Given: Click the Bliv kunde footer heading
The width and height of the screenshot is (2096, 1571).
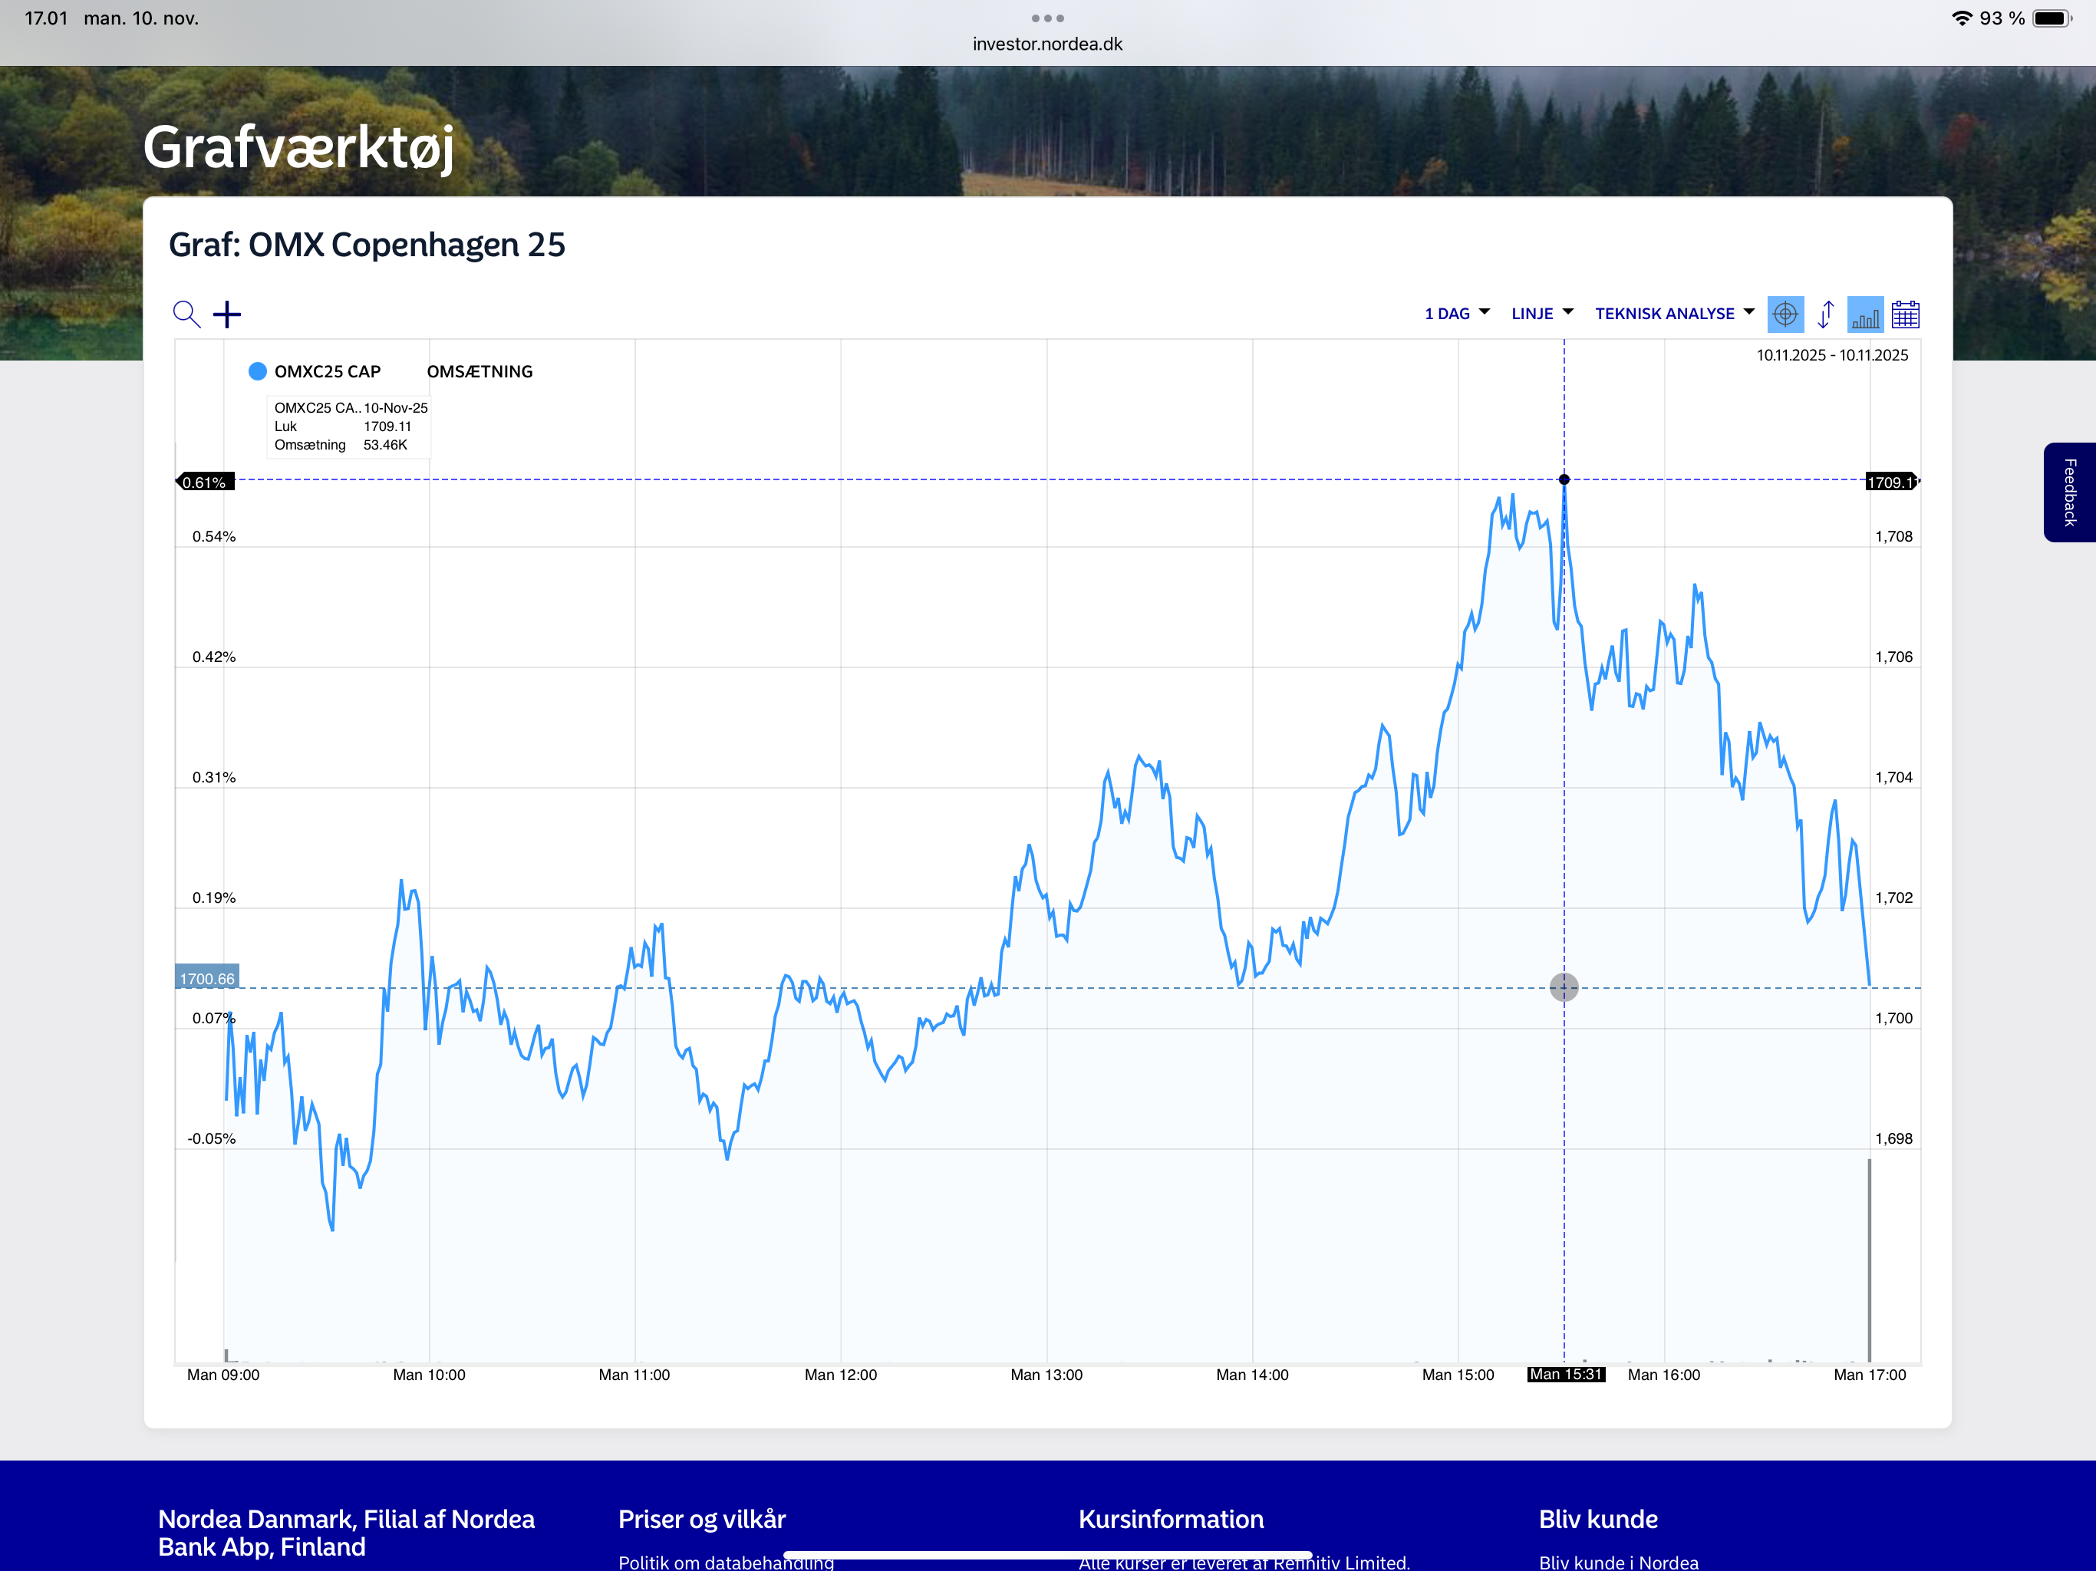Looking at the screenshot, I should click(x=1599, y=1519).
